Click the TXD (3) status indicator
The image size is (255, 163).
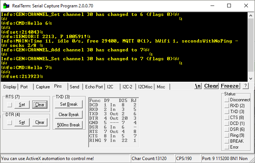point(226,112)
